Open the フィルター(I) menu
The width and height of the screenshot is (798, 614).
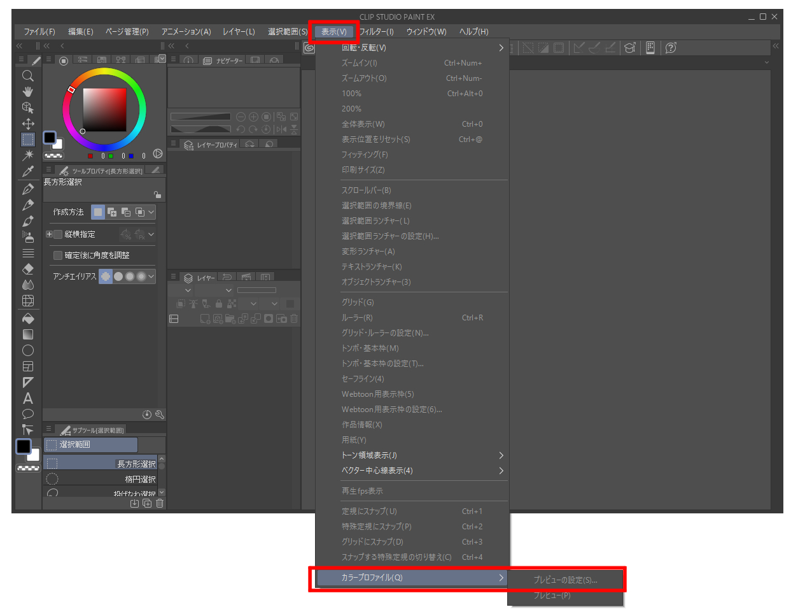pyautogui.click(x=376, y=32)
